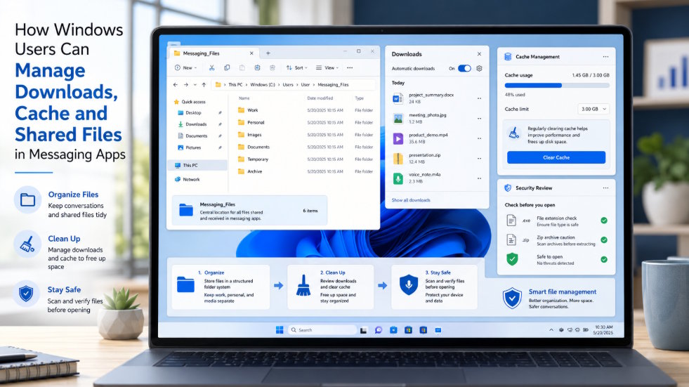Click the Rename icon in File Explorer toolbar
Viewport: 689px width, 387px height.
tap(258, 67)
